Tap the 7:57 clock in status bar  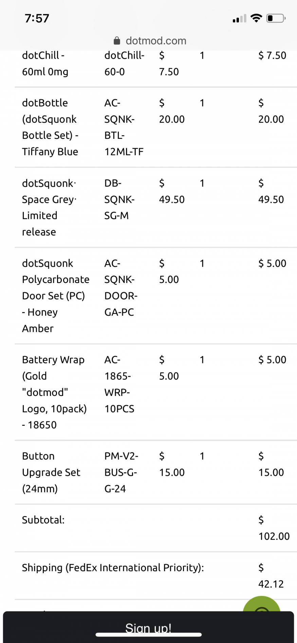tap(37, 18)
